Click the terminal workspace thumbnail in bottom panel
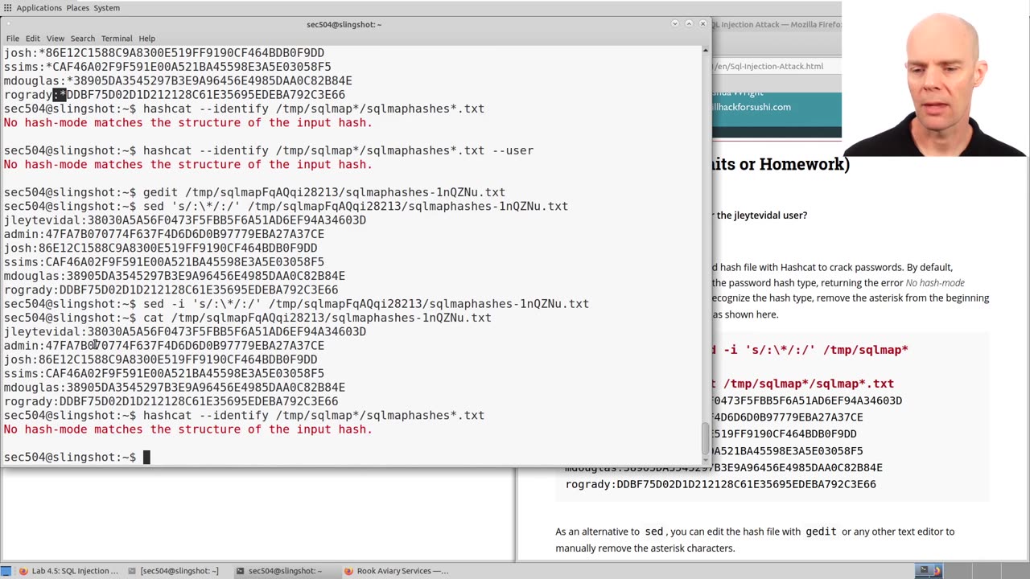 pyautogui.click(x=924, y=571)
